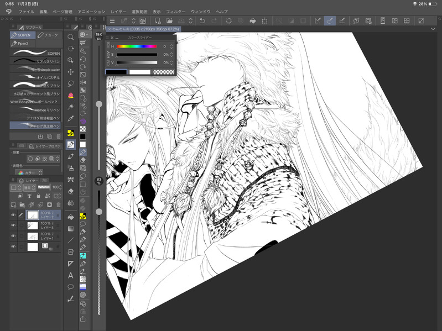Toggle visibility of layer レイヤー 1
442x331 pixels.
[x=13, y=236]
